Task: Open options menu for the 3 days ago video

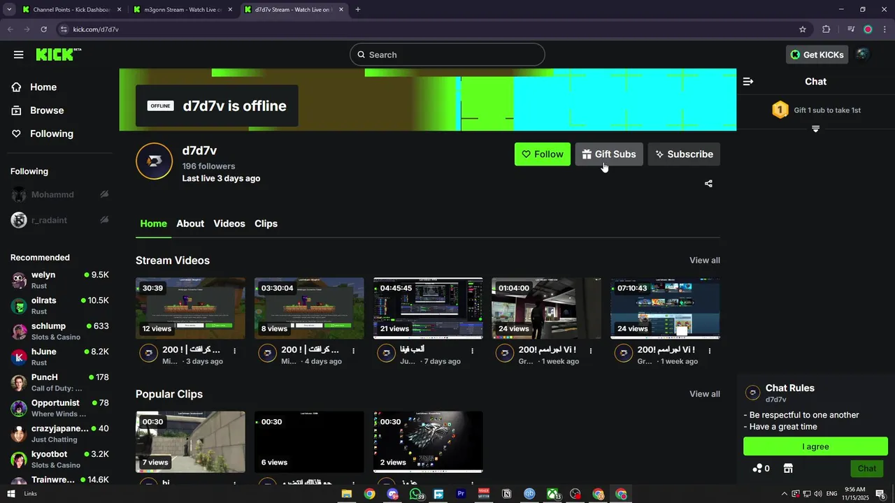Action: coord(235,351)
